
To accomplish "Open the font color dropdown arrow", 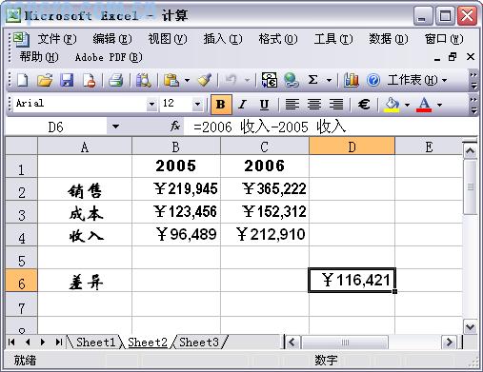I will pos(439,105).
